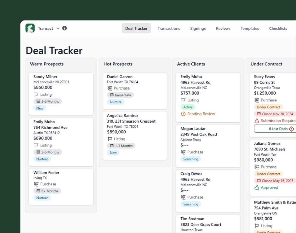The image size is (296, 233).
Task: Select the Active status tag
Action: [x=188, y=107]
